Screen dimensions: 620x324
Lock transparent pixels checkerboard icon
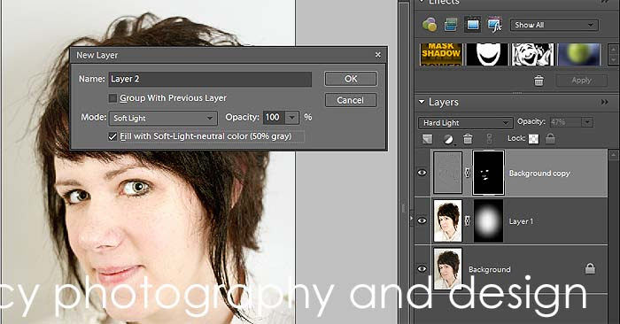coord(533,139)
